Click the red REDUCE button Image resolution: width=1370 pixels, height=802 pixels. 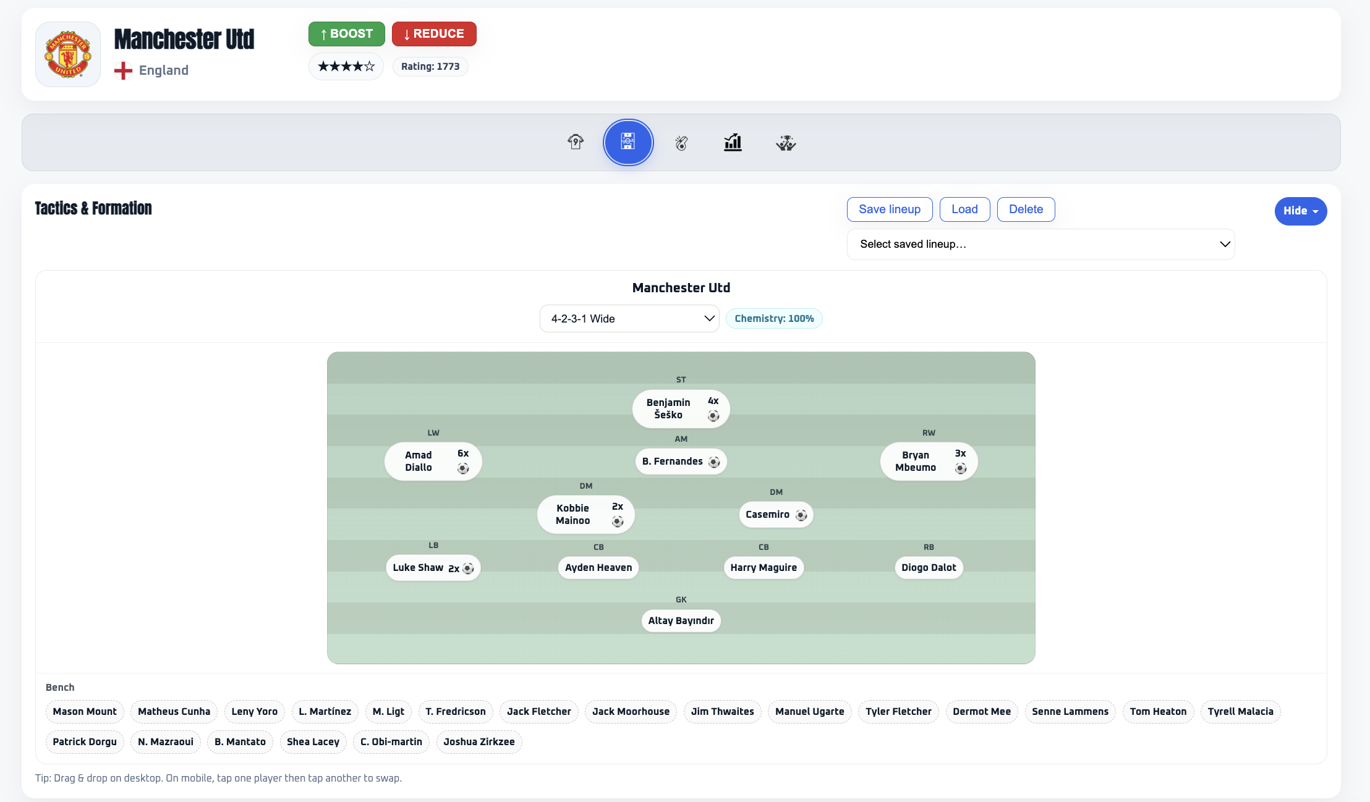coord(434,34)
